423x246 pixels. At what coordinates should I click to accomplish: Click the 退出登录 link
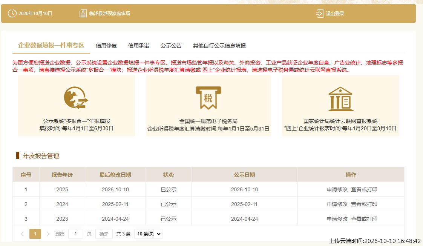pos(335,14)
